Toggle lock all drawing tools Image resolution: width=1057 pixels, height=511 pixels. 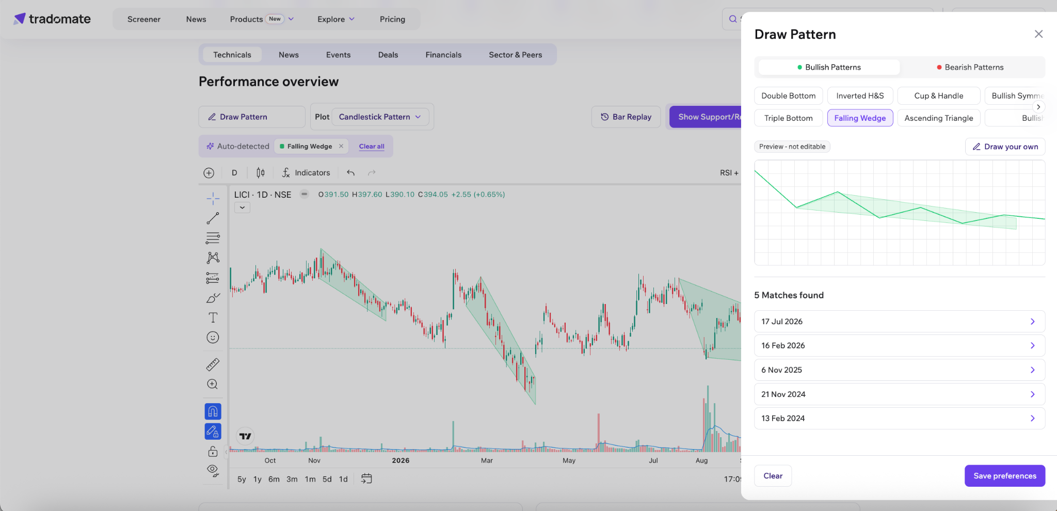pyautogui.click(x=213, y=452)
